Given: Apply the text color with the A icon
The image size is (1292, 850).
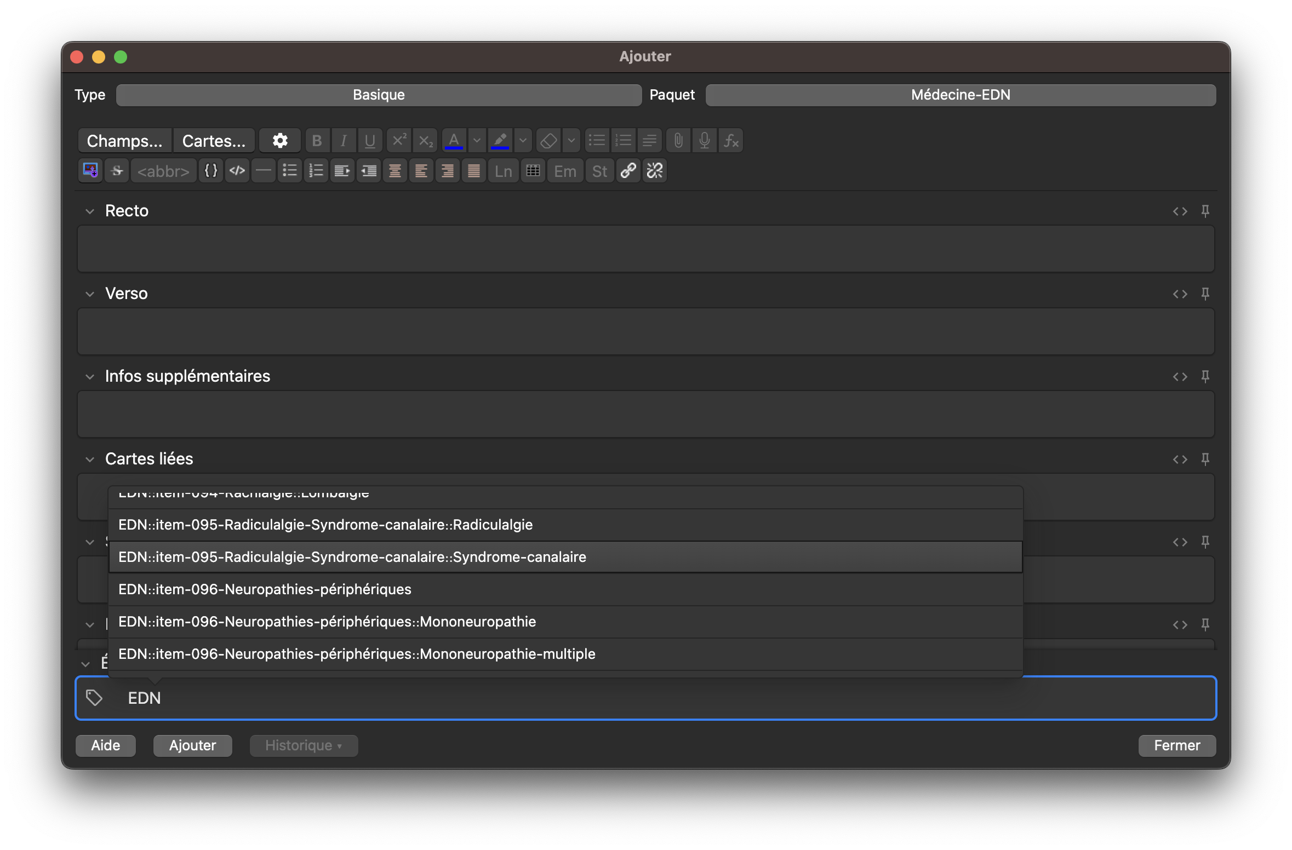Looking at the screenshot, I should 454,141.
